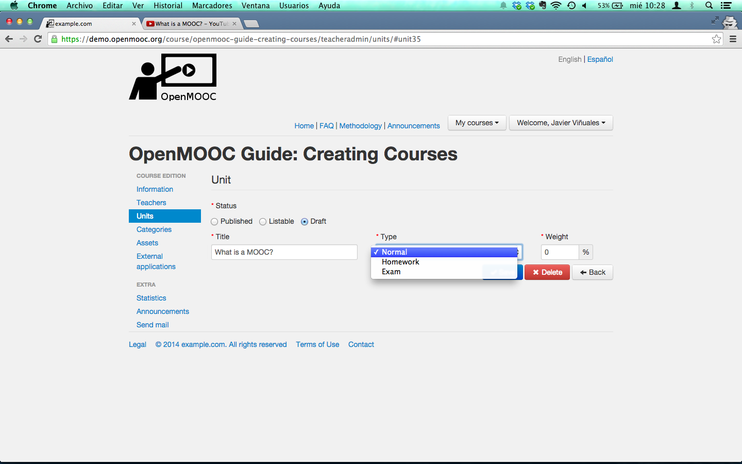The height and width of the screenshot is (464, 742).
Task: Click the red Delete button
Action: coord(547,272)
